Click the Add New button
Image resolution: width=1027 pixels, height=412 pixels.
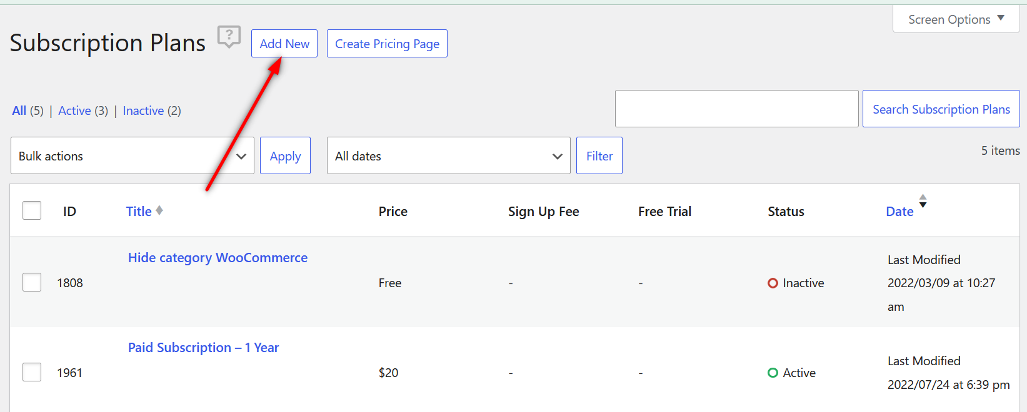pyautogui.click(x=284, y=43)
